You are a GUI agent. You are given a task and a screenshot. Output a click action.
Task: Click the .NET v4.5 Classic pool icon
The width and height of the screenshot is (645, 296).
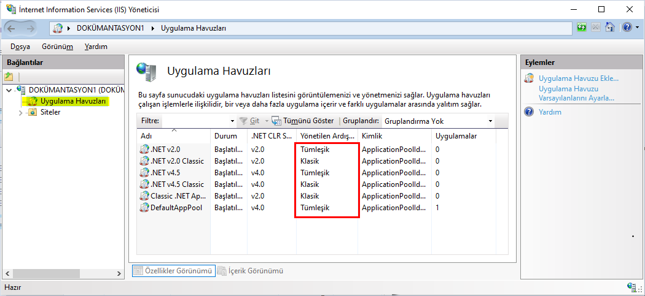tap(144, 184)
